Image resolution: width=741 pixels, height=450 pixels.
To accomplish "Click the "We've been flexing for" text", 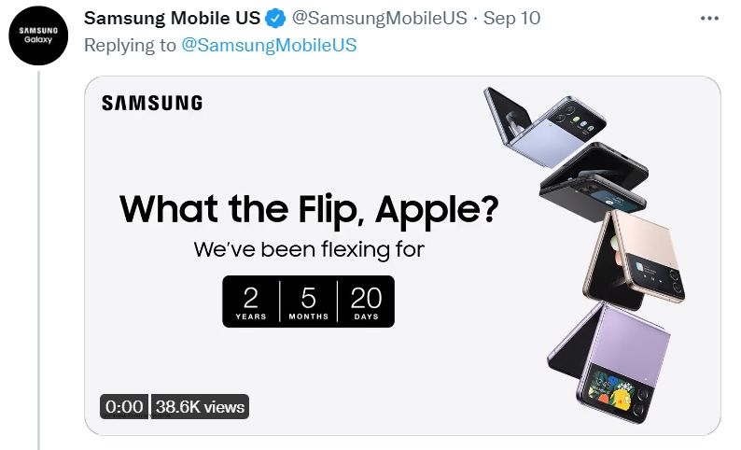I will pos(308,250).
